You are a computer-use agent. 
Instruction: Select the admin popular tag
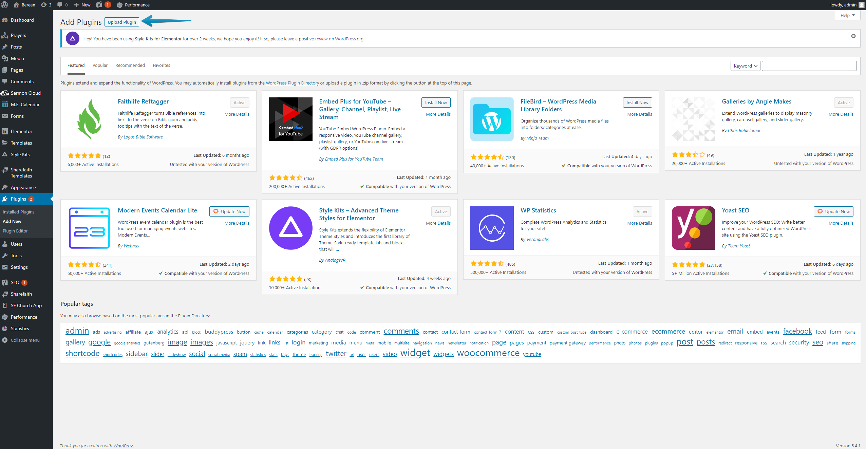click(77, 331)
